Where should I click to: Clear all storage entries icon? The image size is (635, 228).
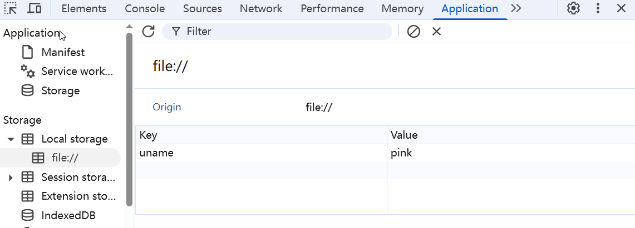coord(414,32)
